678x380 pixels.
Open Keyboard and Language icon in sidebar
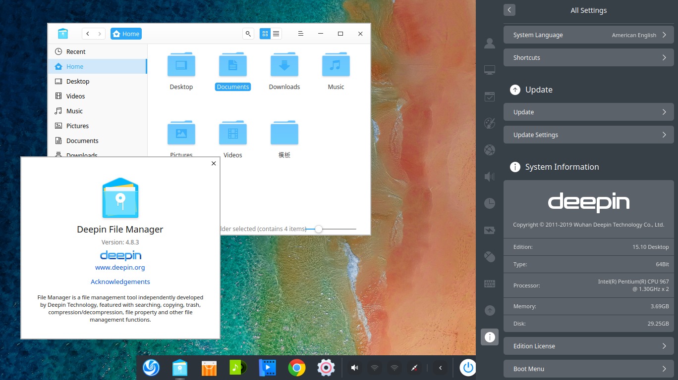coord(490,284)
